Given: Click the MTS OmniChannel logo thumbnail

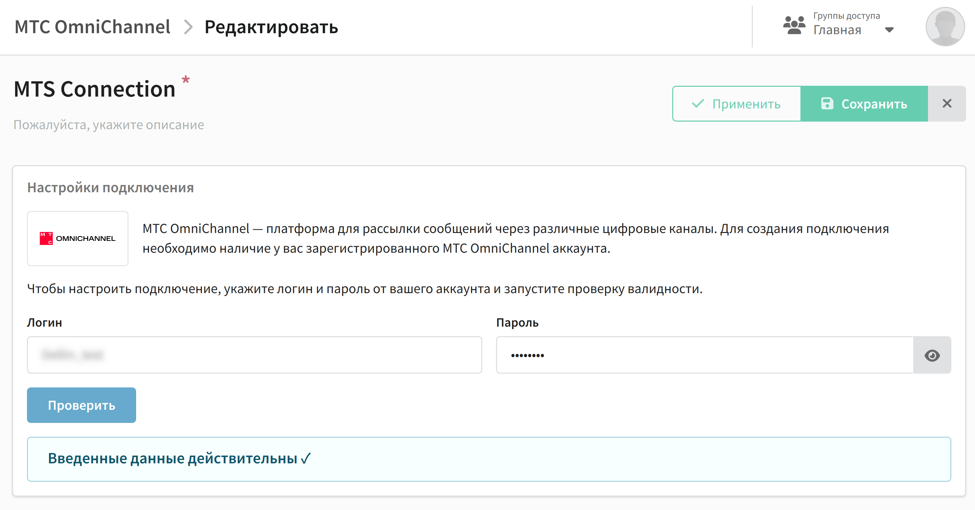Looking at the screenshot, I should tap(78, 238).
